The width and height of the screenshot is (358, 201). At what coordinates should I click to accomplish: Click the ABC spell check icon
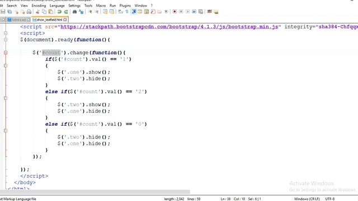click(209, 12)
